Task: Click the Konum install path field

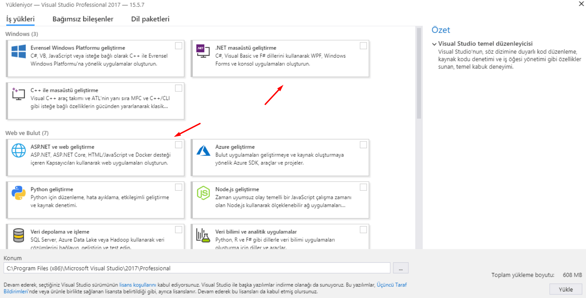Action: 197,268
